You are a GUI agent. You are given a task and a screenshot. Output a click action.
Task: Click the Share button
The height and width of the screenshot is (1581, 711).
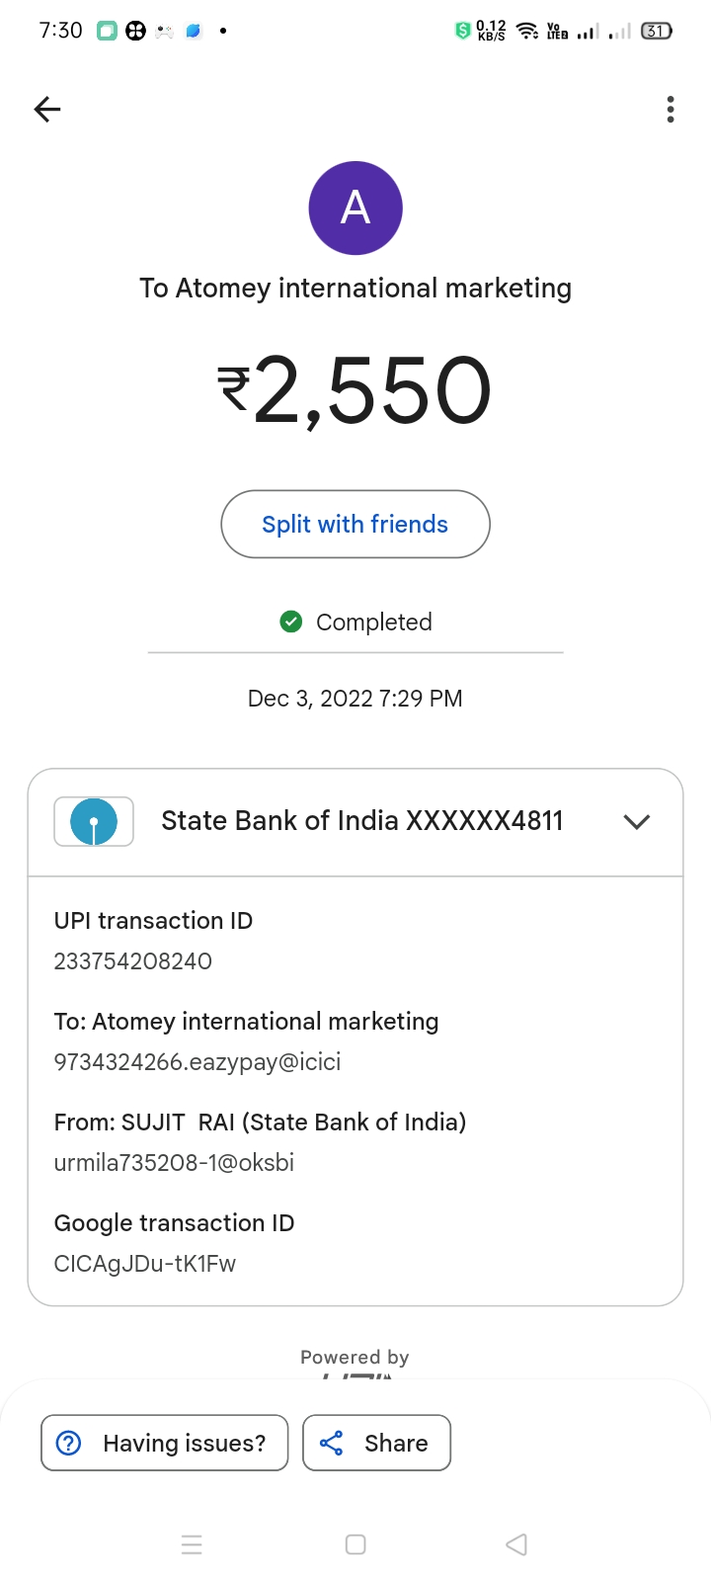pos(376,1443)
